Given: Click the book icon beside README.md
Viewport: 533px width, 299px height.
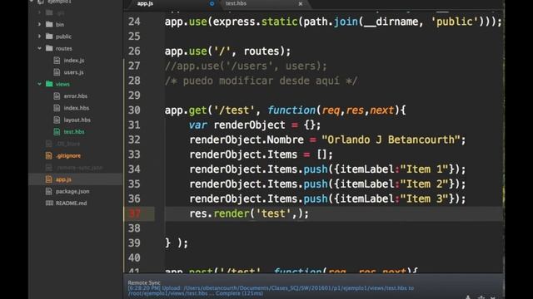Looking at the screenshot, I should coord(49,203).
